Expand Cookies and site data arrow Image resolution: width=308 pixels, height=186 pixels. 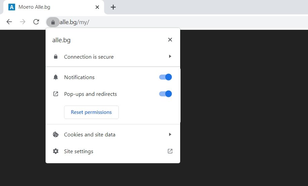170,134
